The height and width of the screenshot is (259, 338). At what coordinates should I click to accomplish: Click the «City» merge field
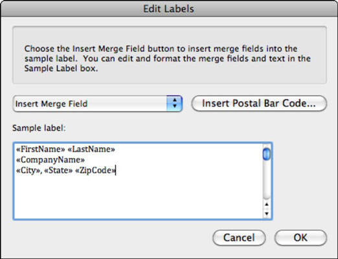pos(28,170)
